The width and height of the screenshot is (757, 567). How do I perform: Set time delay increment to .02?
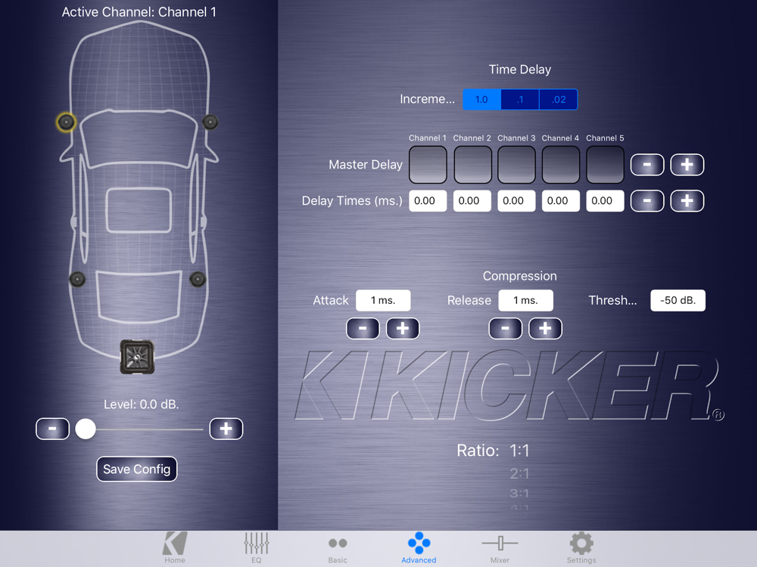[x=559, y=99]
